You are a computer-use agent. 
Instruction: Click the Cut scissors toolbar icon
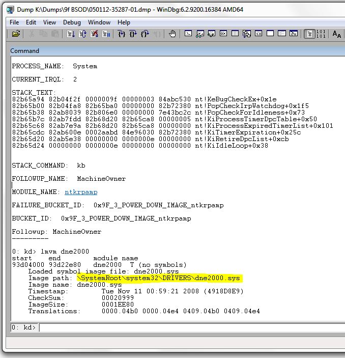point(32,34)
